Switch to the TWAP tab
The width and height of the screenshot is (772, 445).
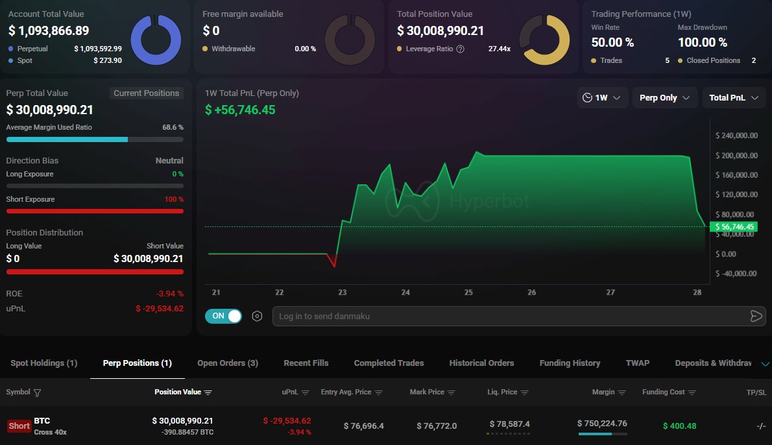638,363
